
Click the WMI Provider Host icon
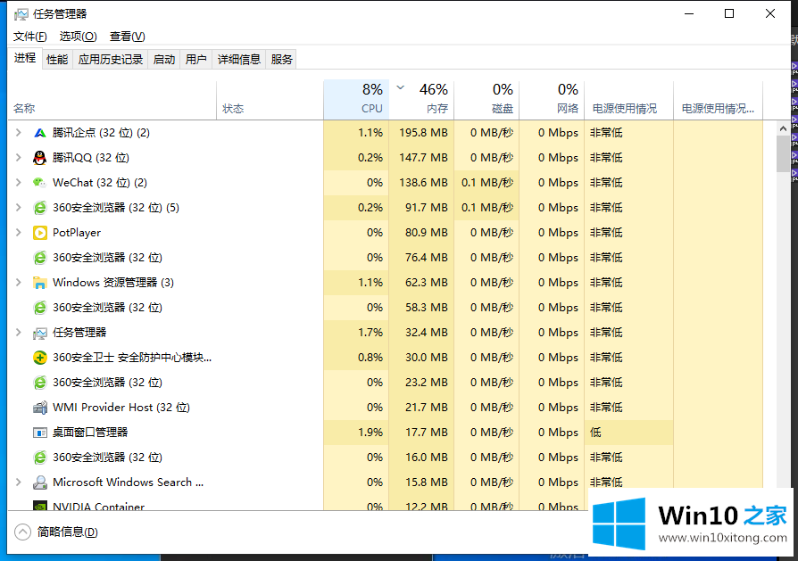(39, 408)
